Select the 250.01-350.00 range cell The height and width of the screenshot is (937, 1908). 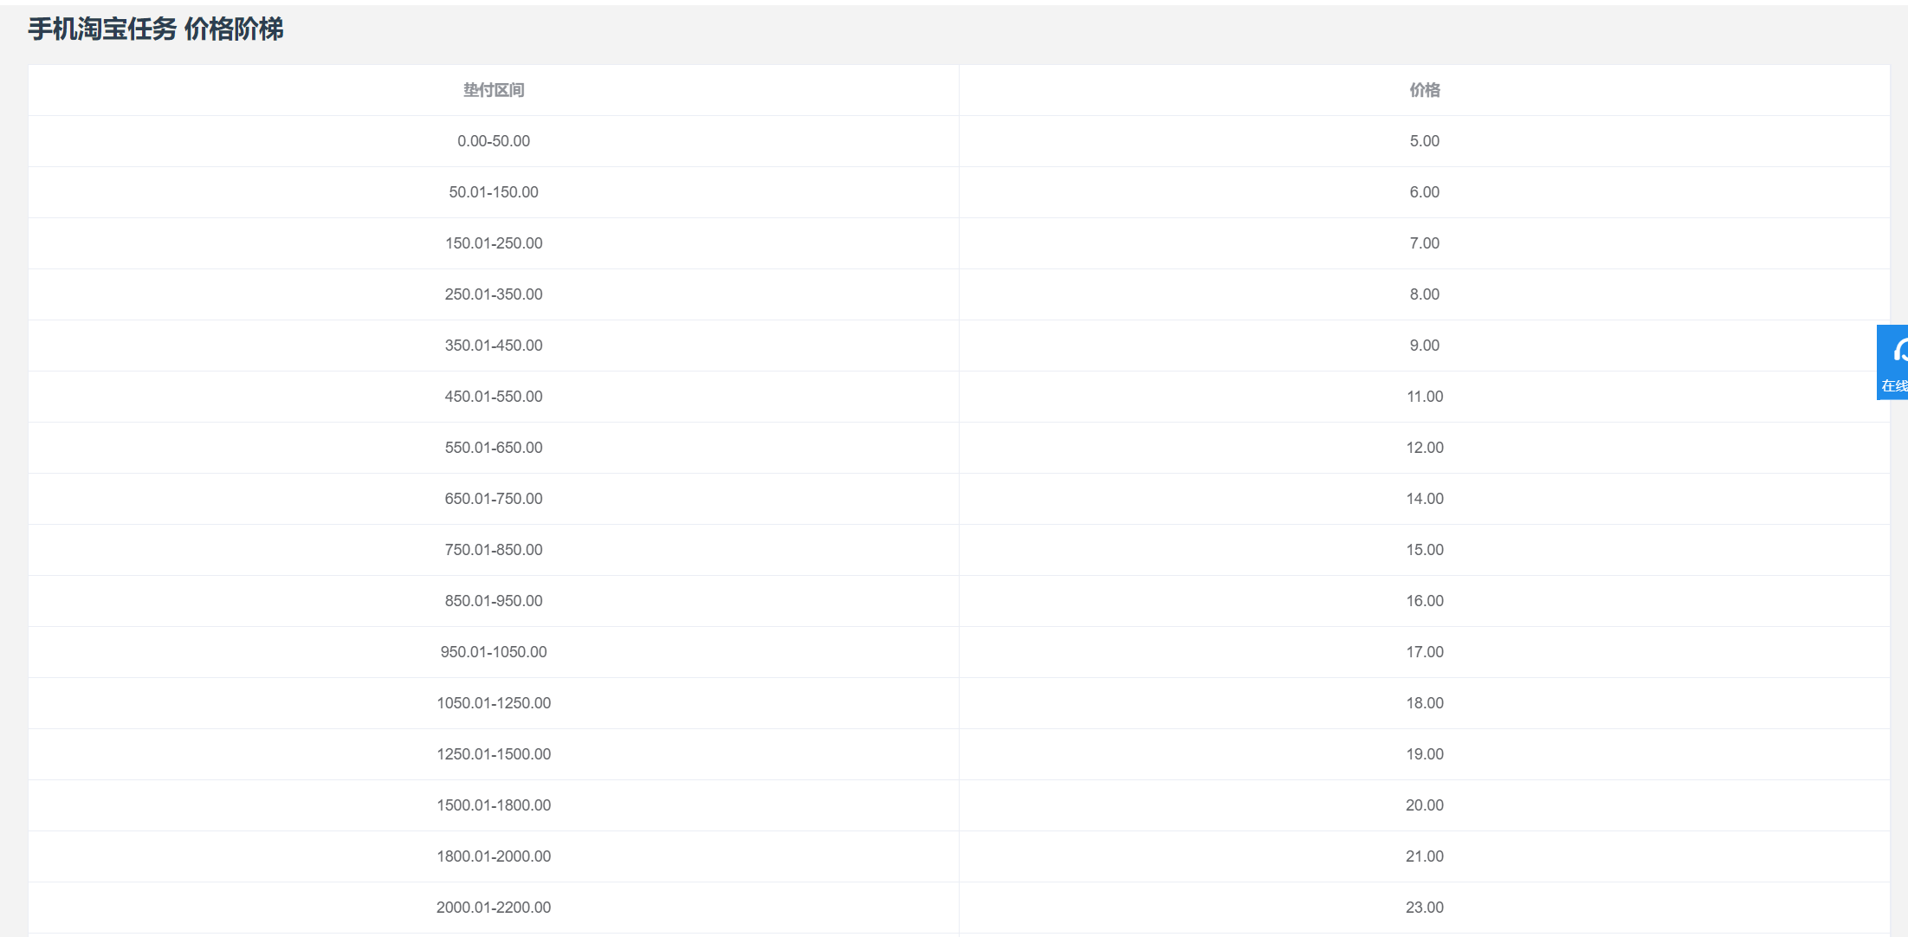pos(494,294)
